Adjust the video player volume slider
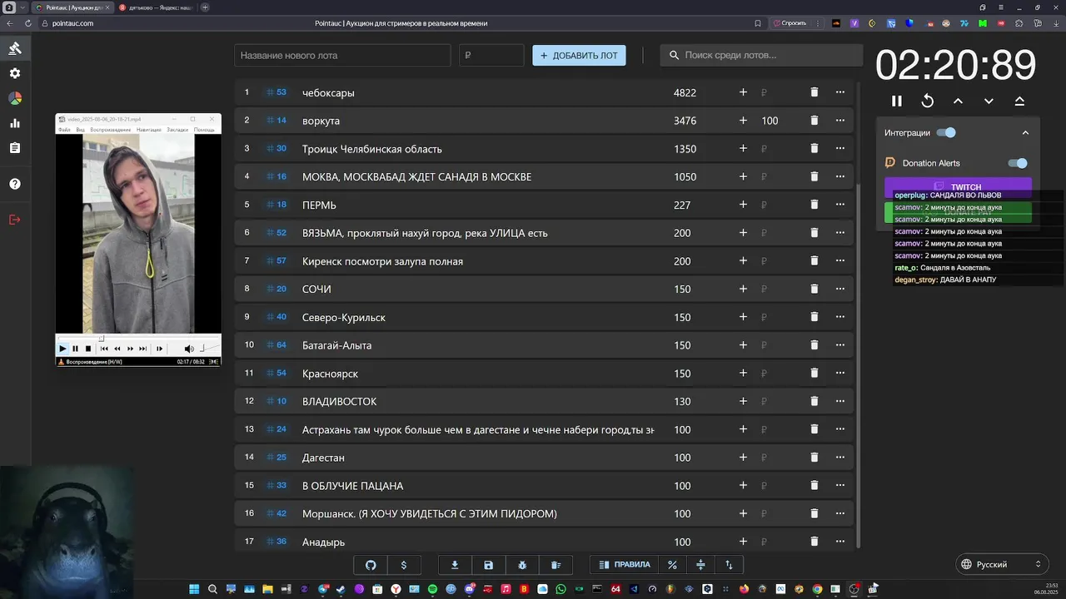The height and width of the screenshot is (599, 1066). click(x=209, y=349)
